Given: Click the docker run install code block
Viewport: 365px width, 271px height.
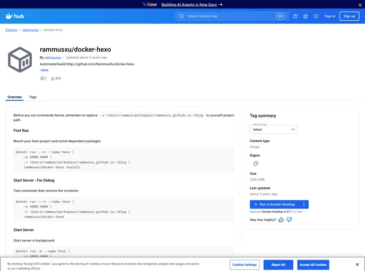Looking at the screenshot, I should point(124,159).
